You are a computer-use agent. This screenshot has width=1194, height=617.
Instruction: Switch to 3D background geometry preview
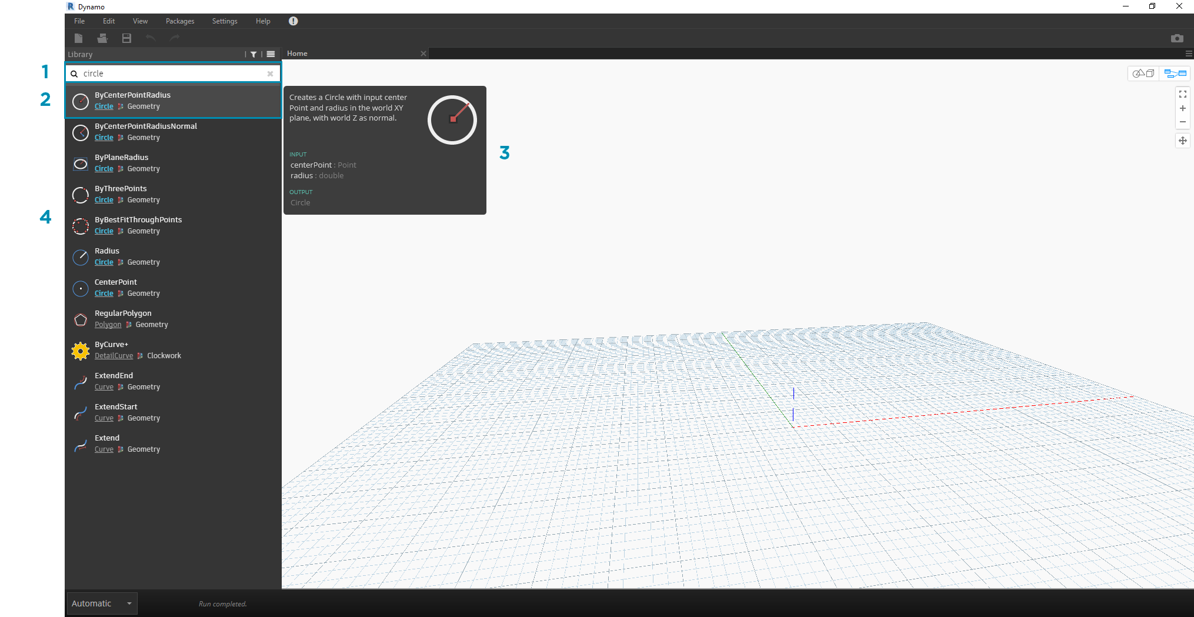point(1143,74)
